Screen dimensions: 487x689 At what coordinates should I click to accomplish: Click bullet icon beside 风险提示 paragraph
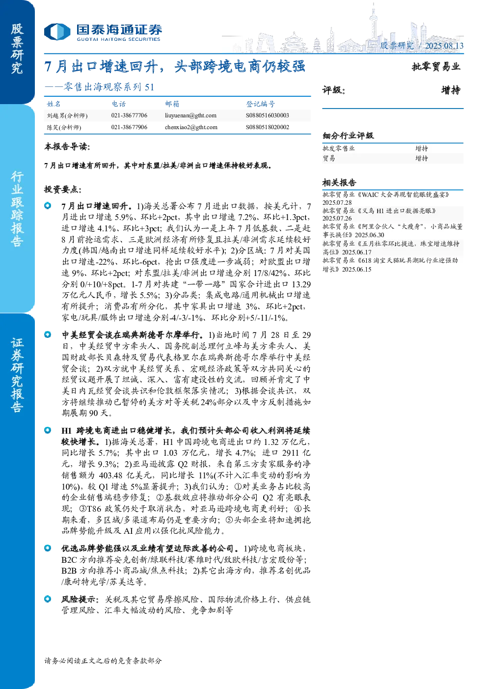click(x=48, y=599)
